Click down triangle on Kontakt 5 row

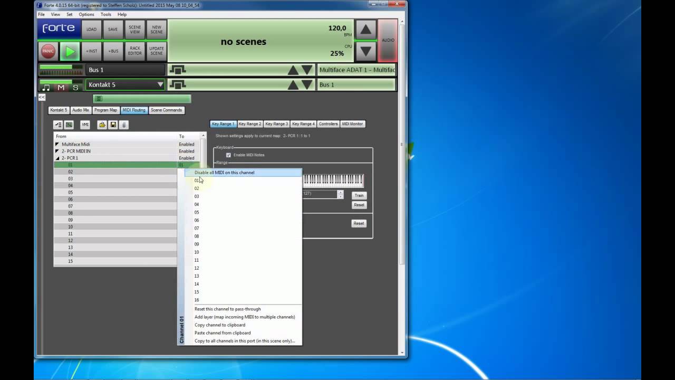pyautogui.click(x=307, y=85)
